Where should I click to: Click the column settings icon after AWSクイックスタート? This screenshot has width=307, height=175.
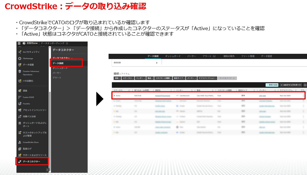click(305, 85)
